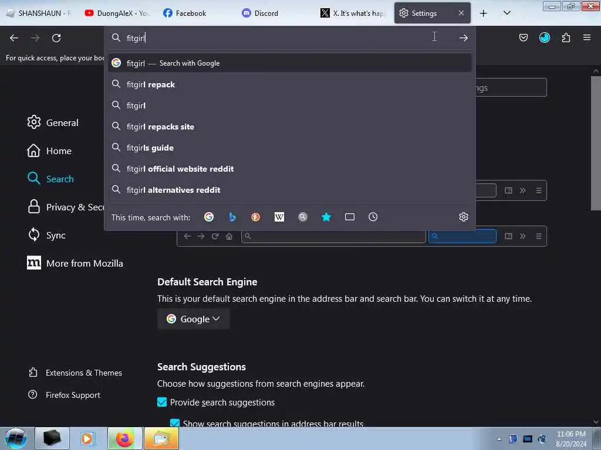Search this time with Bing icon

click(x=232, y=217)
